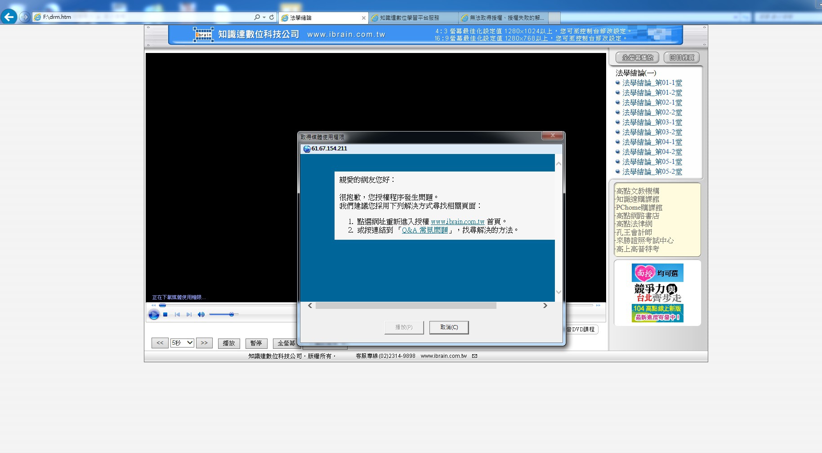The image size is (822, 453).
Task: Open lesson 法學緒論_第02-1堂
Action: 652,102
